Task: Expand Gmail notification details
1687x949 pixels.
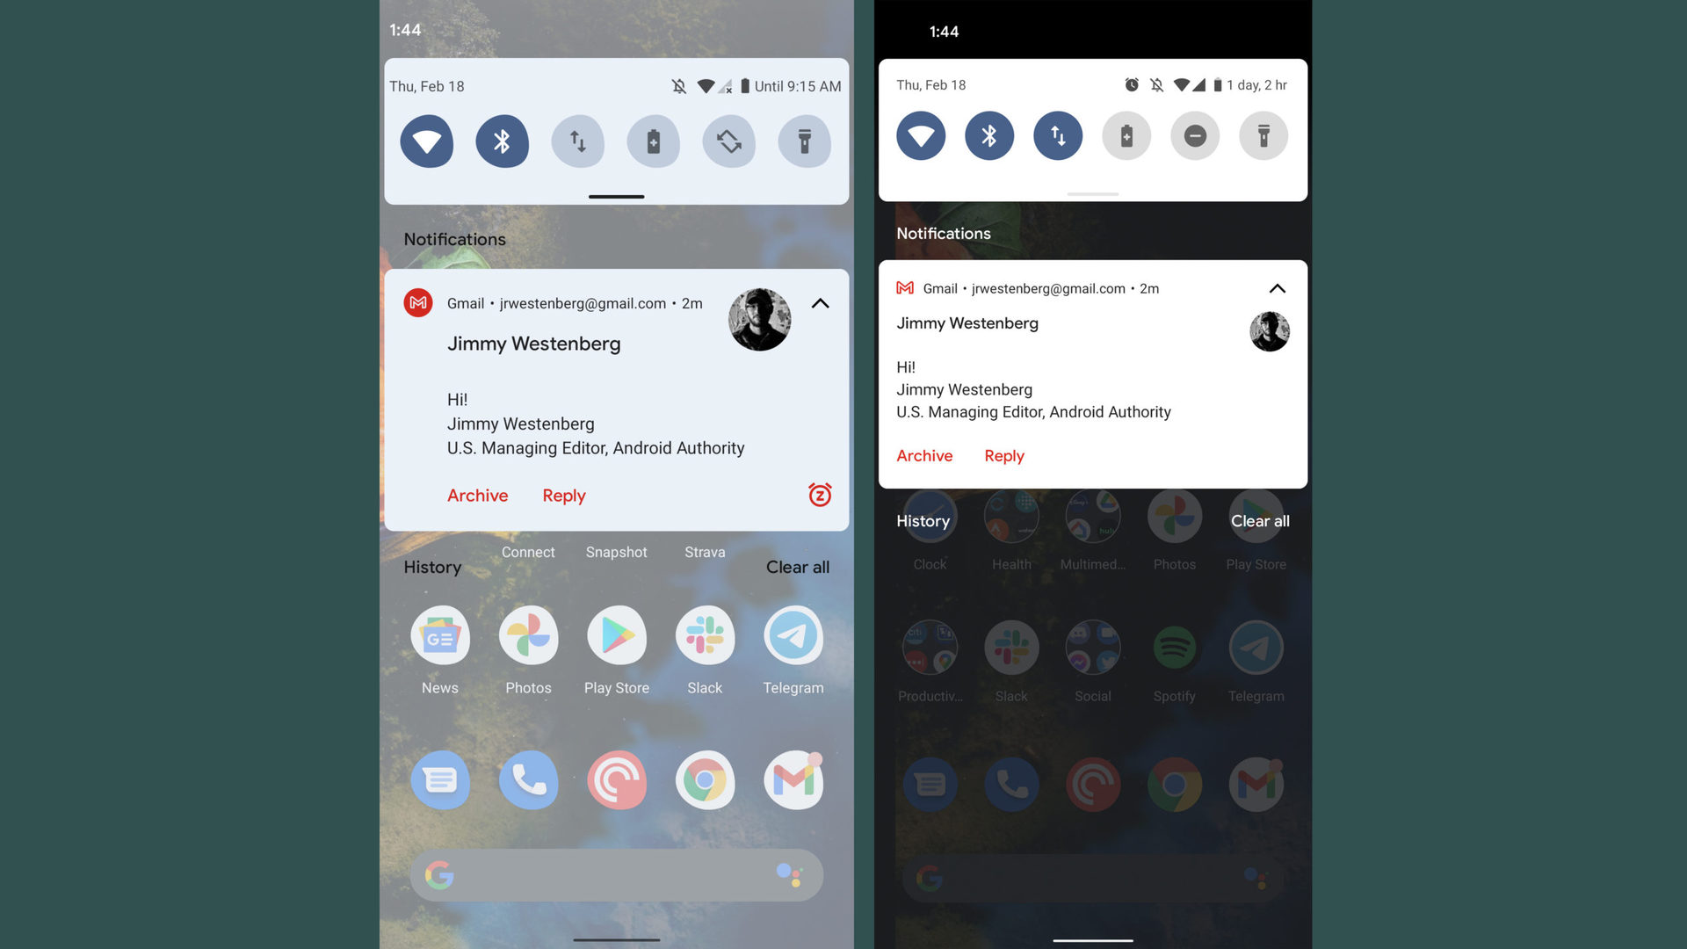Action: point(819,302)
